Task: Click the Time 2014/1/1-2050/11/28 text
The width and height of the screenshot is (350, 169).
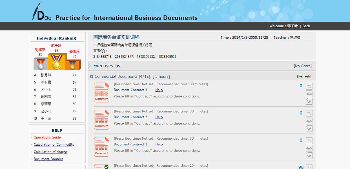Action: point(244,37)
